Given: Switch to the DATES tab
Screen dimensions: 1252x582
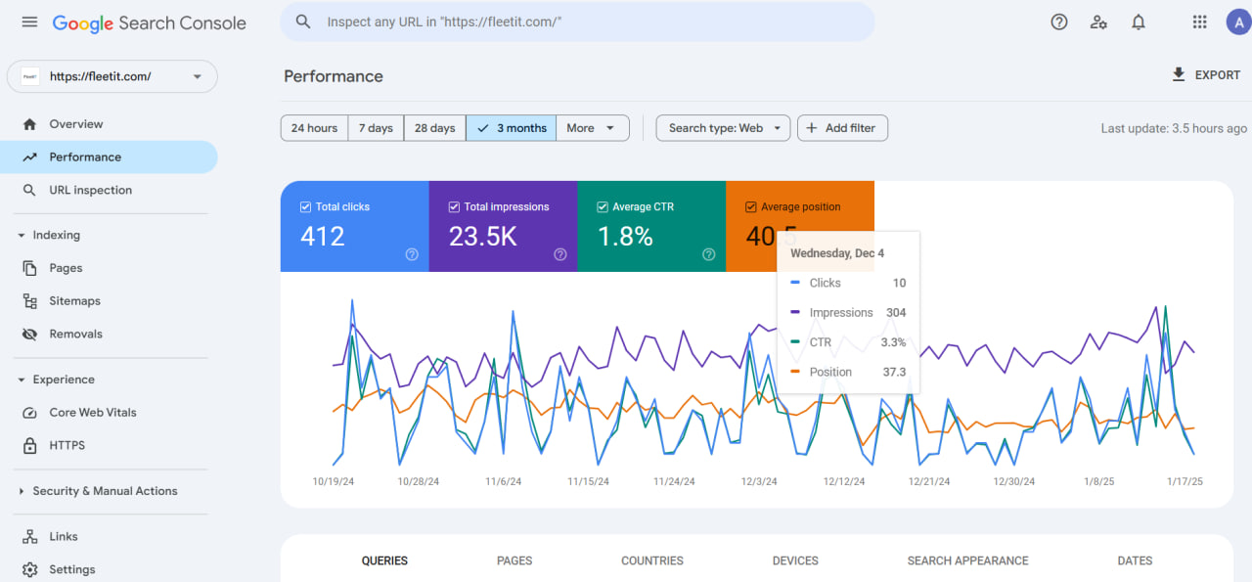Looking at the screenshot, I should tap(1135, 560).
